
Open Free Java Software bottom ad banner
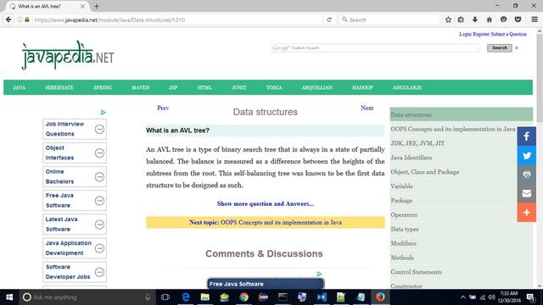click(266, 284)
